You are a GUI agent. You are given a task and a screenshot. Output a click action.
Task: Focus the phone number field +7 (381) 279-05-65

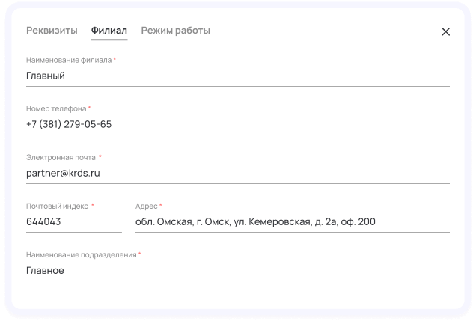click(237, 124)
